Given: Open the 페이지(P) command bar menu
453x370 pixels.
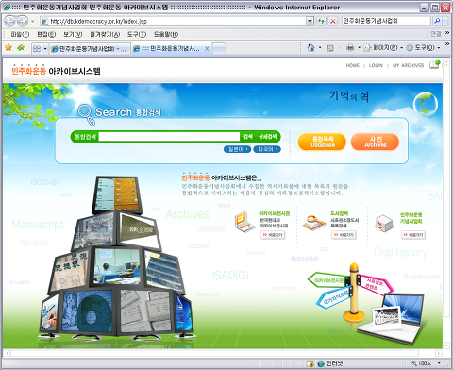Looking at the screenshot, I should (x=383, y=48).
